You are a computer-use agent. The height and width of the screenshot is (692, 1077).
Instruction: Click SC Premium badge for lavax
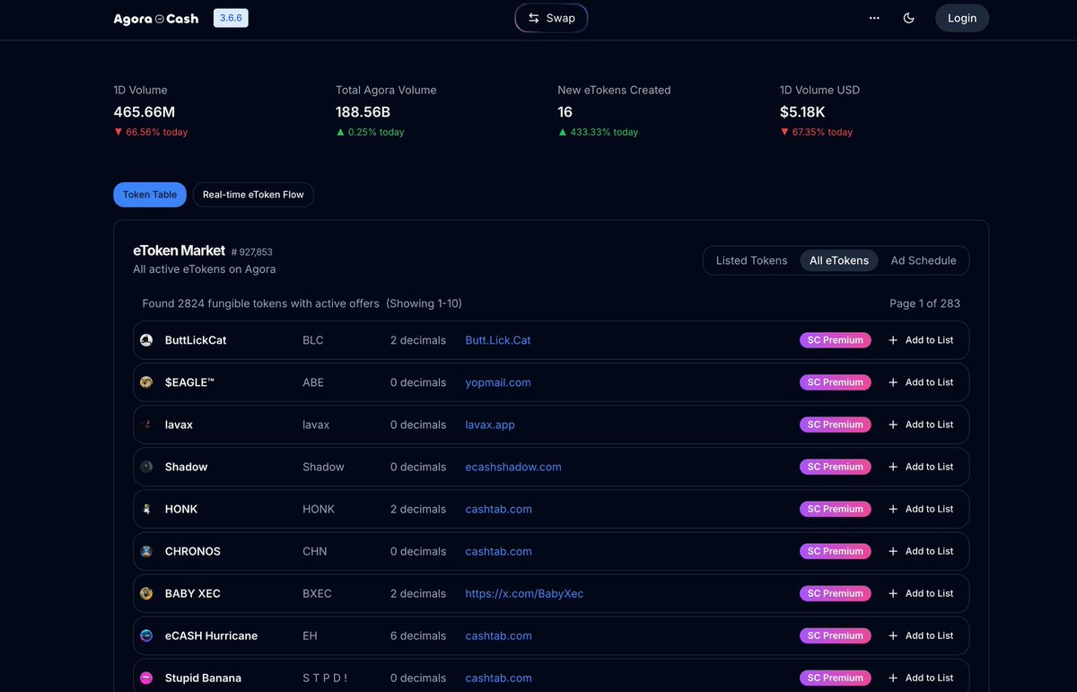click(835, 425)
